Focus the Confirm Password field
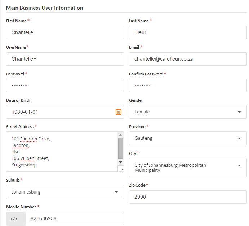 tap(188, 86)
